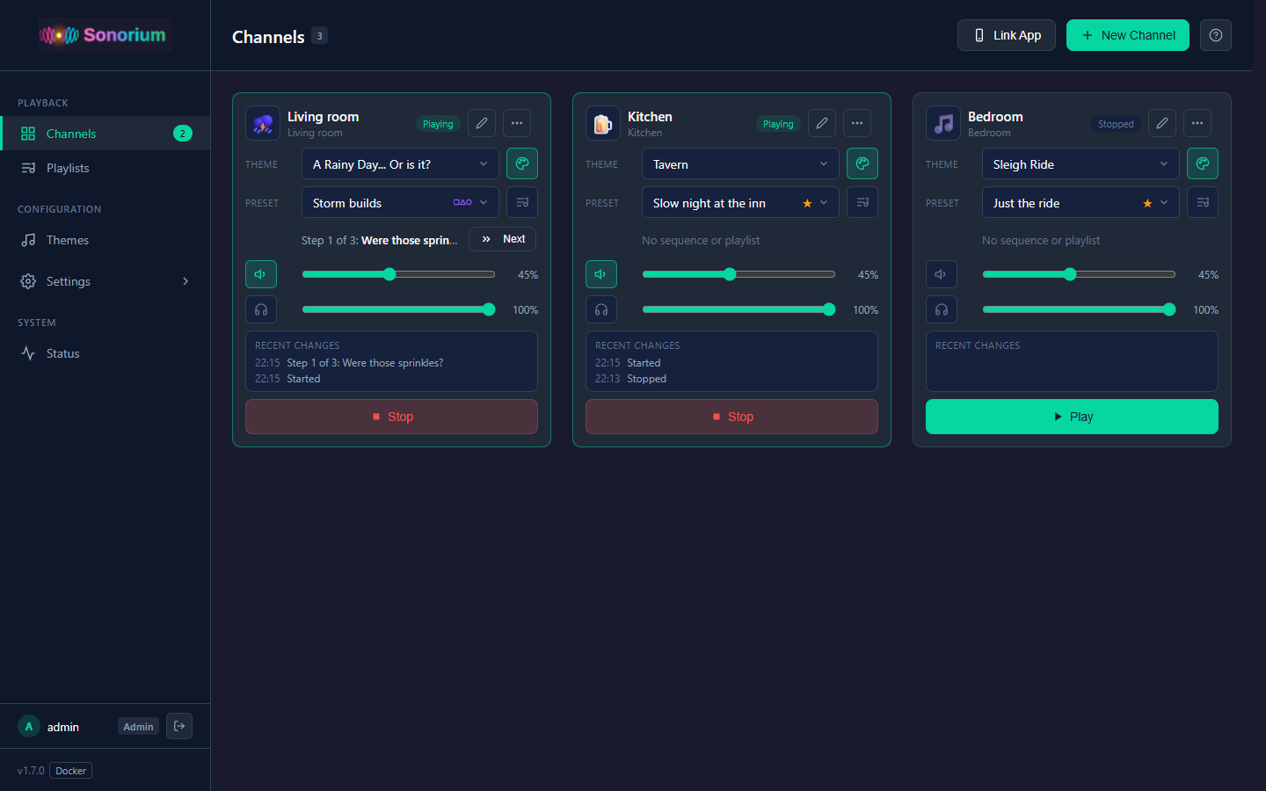Click the Kitchen Playing status badge
Screen dimensions: 1266x791
[x=778, y=124]
